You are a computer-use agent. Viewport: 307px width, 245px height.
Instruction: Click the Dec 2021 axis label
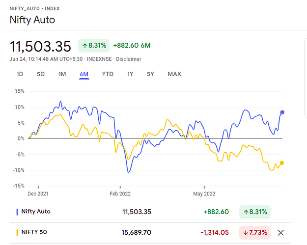tap(38, 194)
